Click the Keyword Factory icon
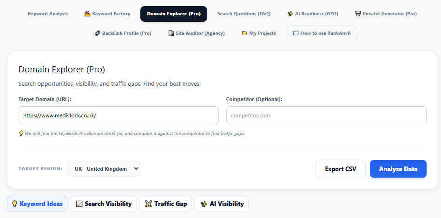Screen dimensions: 441x218 coord(87,14)
